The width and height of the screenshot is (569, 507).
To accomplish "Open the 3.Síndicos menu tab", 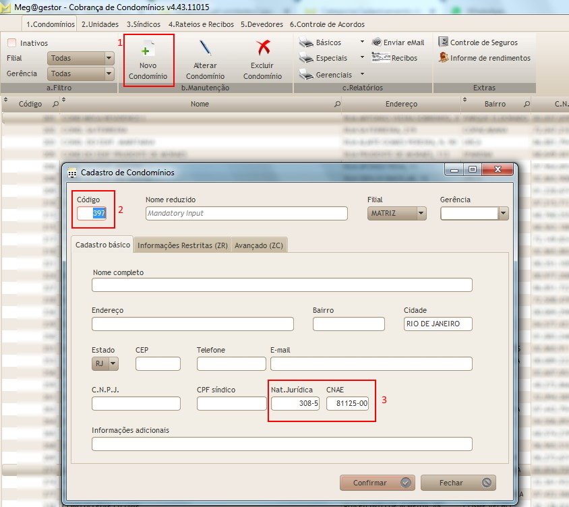I will 143,24.
